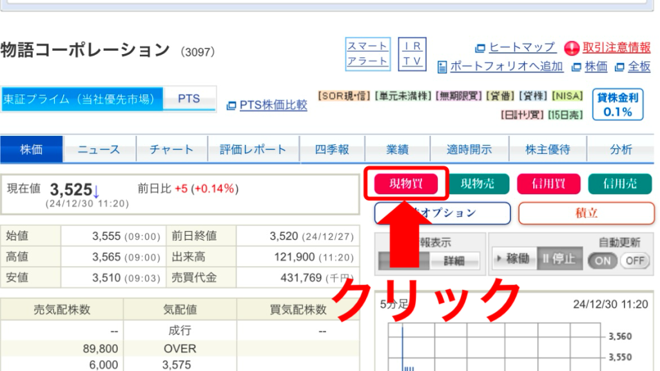660x371 pixels.
Task: Open the 信用買 margin buy order
Action: click(548, 184)
